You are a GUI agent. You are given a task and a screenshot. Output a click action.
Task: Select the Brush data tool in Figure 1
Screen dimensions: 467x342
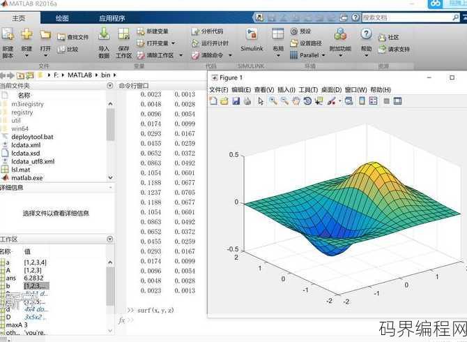[331, 101]
